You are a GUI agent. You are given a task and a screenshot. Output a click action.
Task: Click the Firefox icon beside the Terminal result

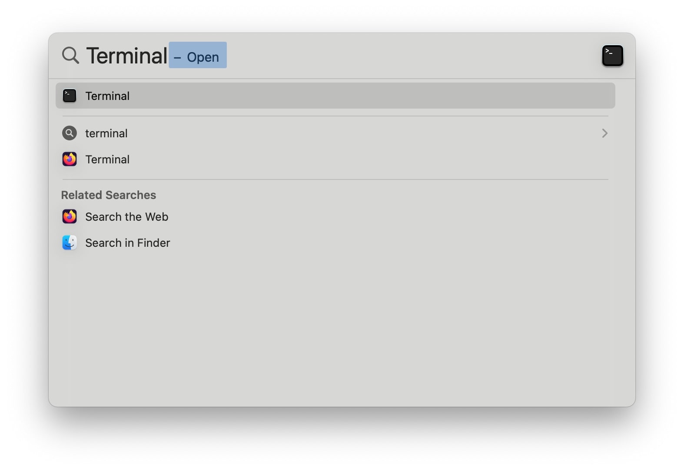click(x=70, y=159)
